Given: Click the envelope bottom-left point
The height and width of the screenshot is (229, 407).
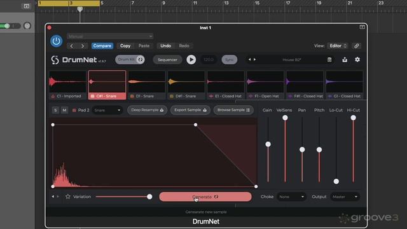Looking at the screenshot, I should pos(53,186).
